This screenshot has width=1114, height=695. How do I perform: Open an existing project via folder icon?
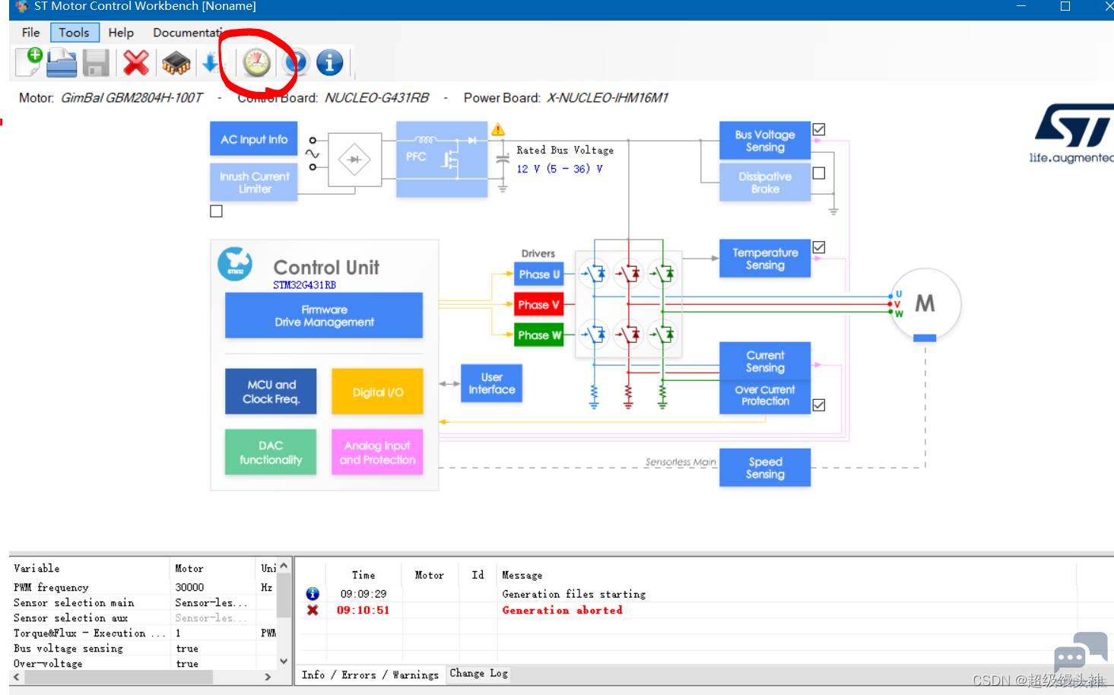(62, 62)
